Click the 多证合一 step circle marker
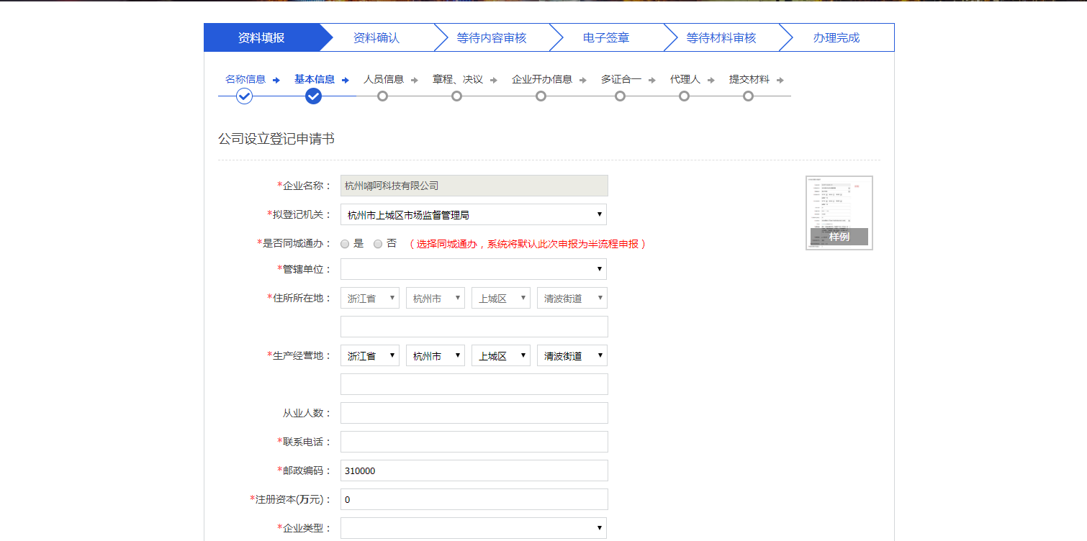This screenshot has height=541, width=1087. pyautogui.click(x=620, y=96)
